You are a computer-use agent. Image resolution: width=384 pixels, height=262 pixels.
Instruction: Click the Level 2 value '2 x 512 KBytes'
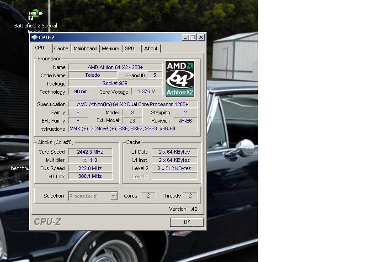click(x=175, y=168)
